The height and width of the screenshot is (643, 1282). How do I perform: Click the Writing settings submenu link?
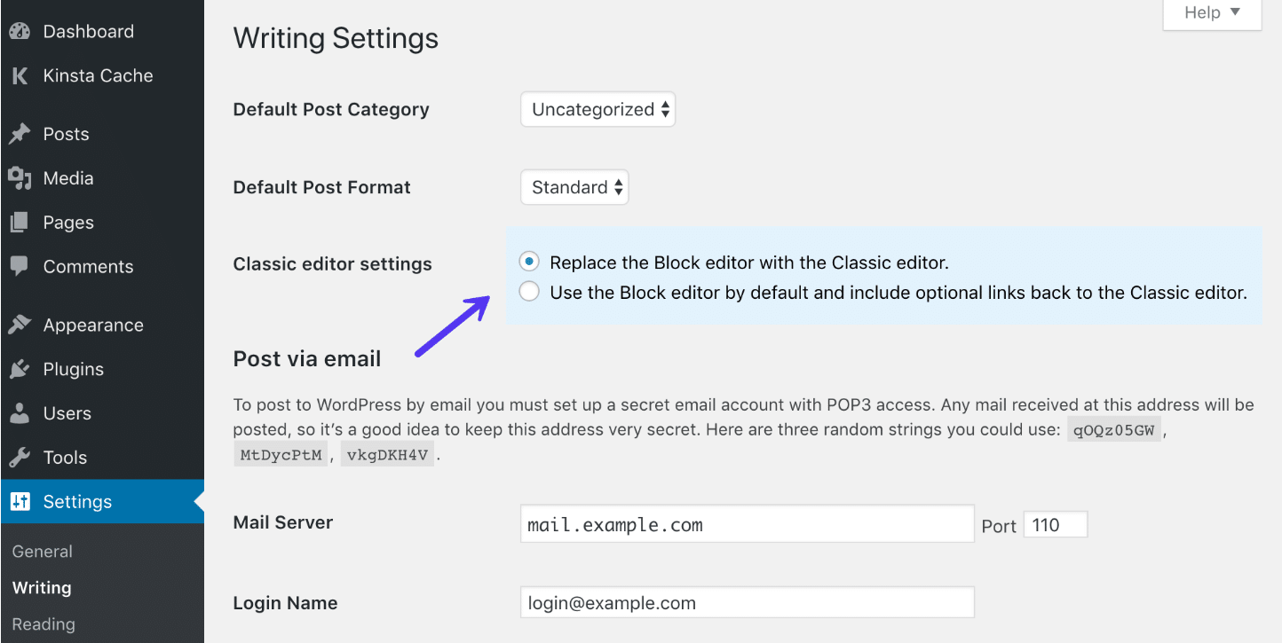tap(40, 587)
